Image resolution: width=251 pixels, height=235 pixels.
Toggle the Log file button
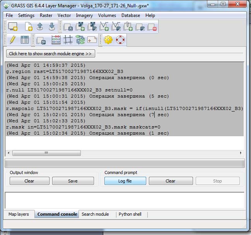coord(125,181)
